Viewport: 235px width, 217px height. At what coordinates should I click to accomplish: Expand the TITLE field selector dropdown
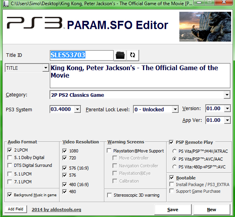45,68
